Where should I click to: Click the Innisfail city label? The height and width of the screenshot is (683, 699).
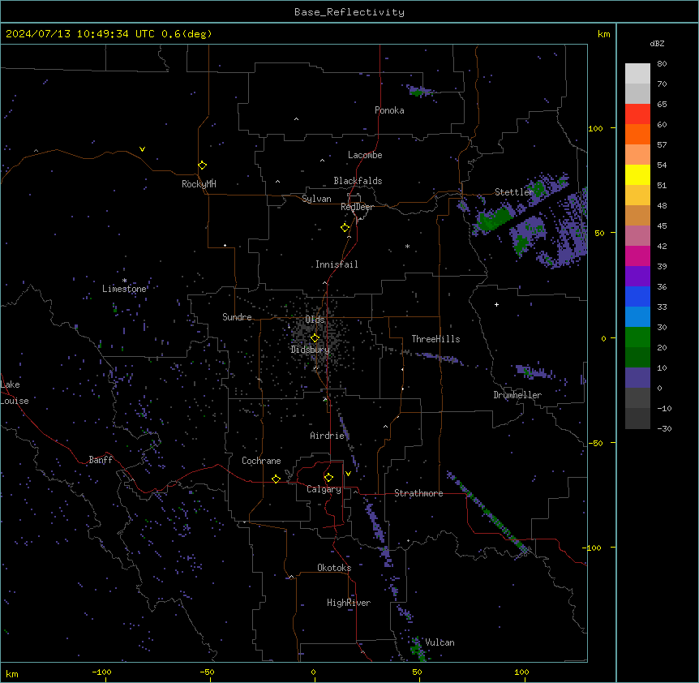337,264
